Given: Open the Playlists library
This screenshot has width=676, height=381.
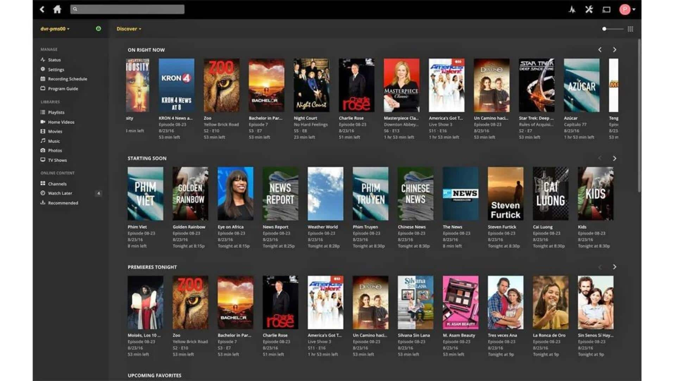Looking at the screenshot, I should pos(52,112).
